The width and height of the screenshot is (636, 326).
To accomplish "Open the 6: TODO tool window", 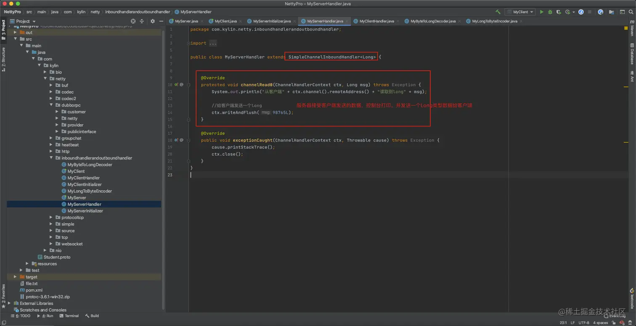I will (21, 316).
